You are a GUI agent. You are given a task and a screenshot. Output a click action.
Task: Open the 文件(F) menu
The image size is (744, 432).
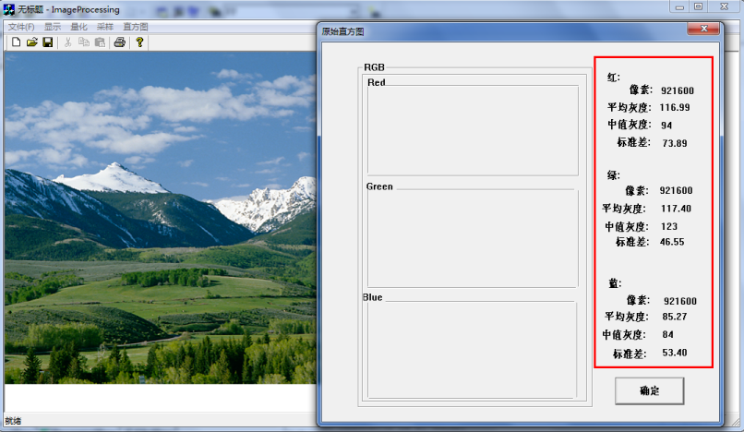coord(21,27)
